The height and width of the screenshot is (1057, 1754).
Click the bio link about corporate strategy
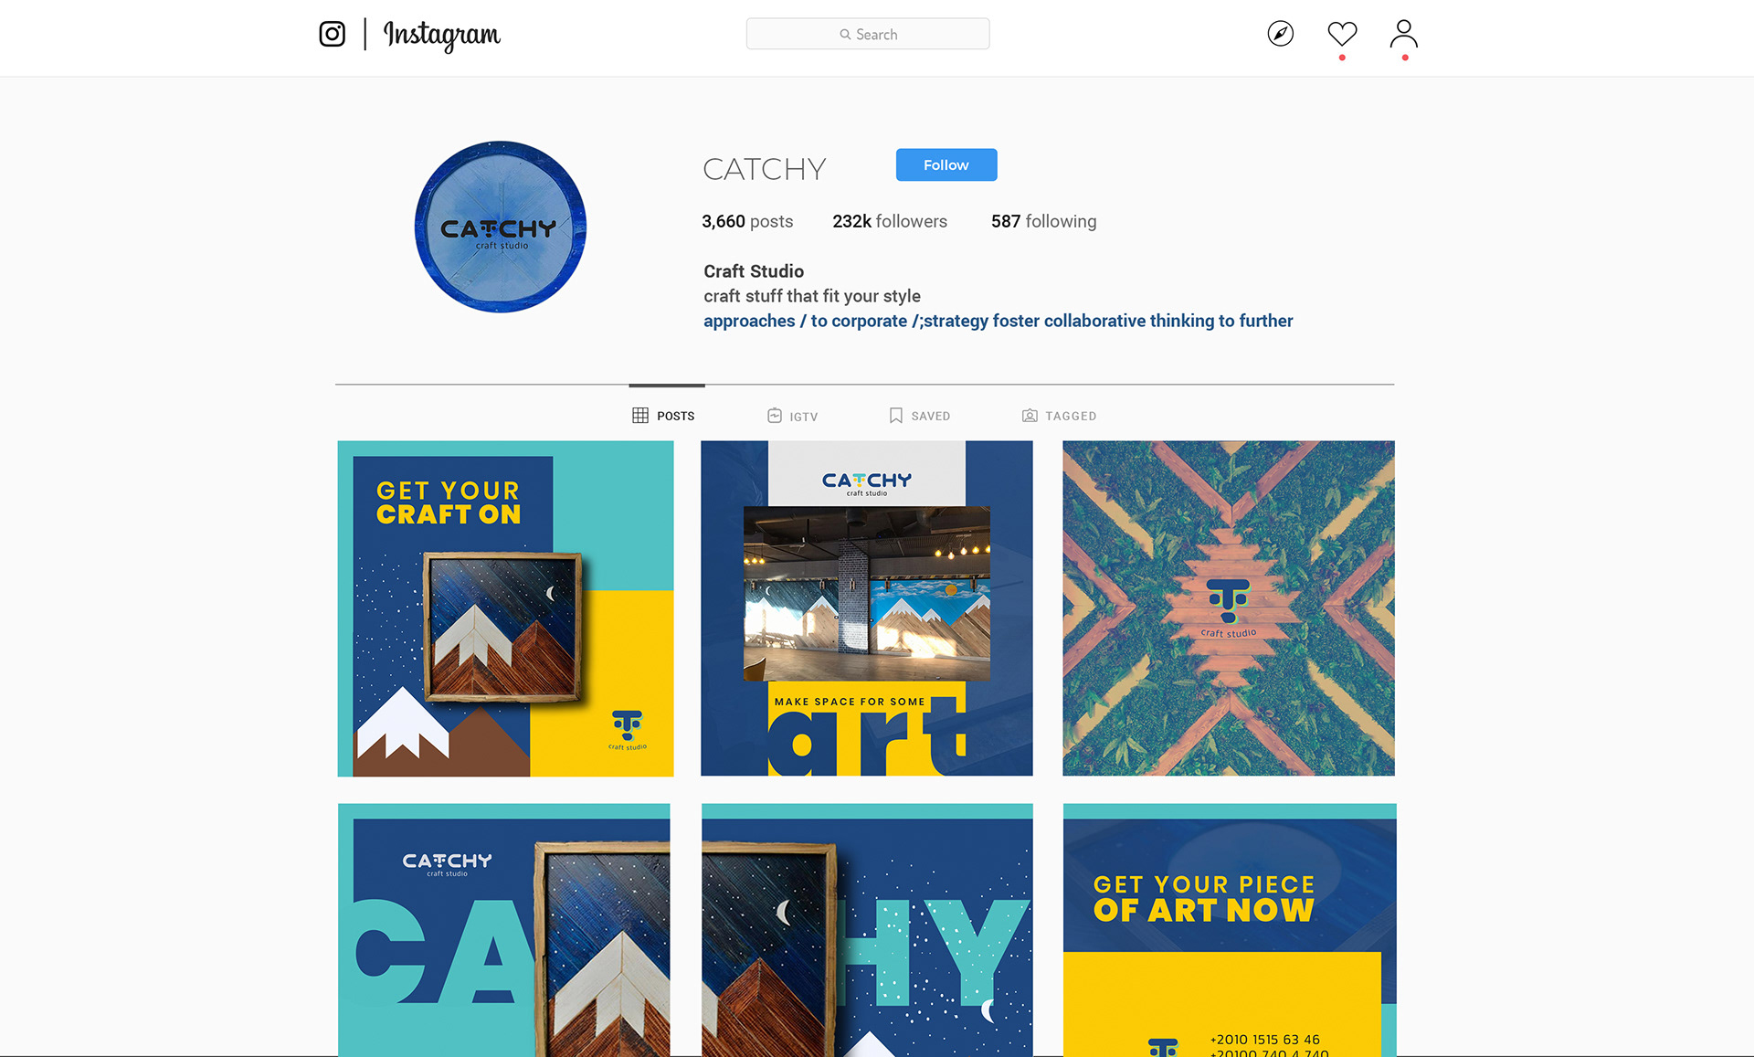tap(998, 321)
